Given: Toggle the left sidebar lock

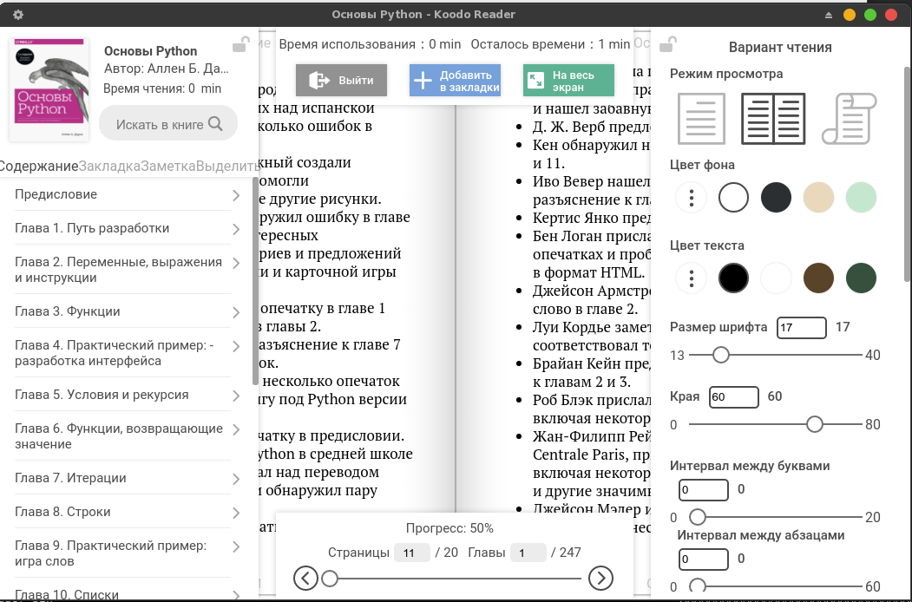Looking at the screenshot, I should [241, 44].
